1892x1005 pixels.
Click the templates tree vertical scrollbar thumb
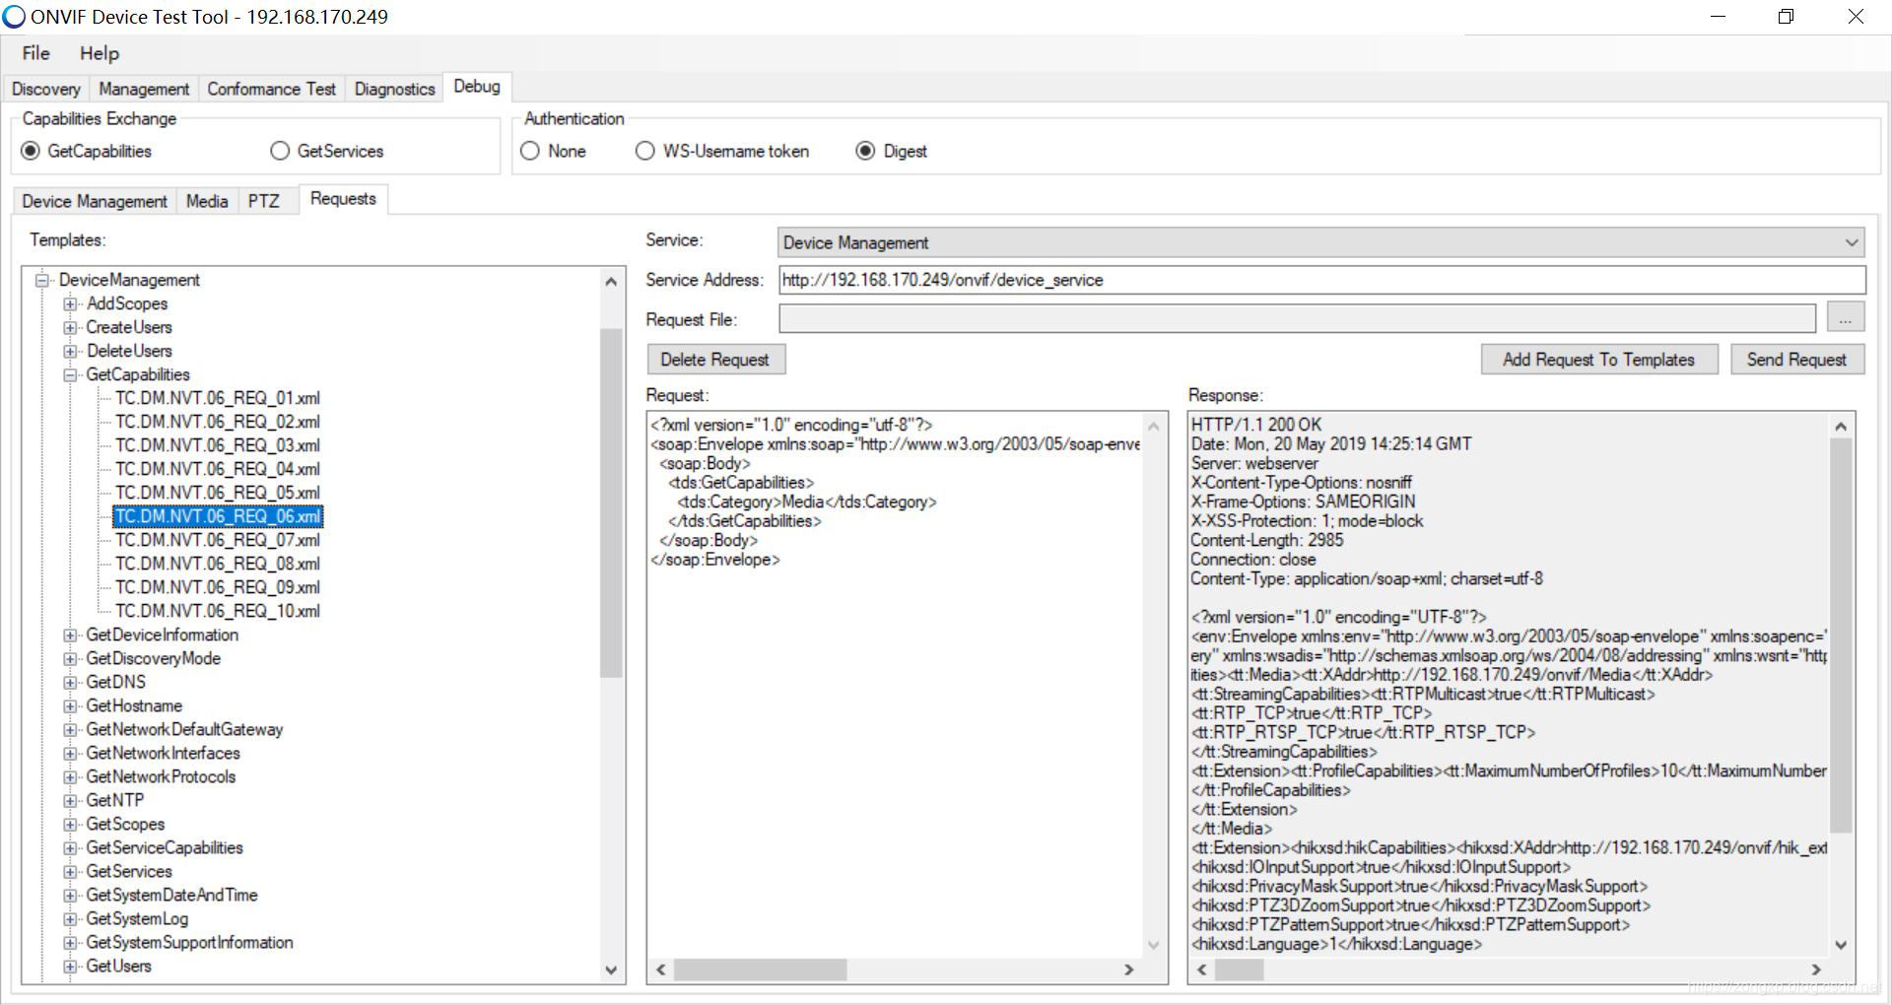(611, 502)
